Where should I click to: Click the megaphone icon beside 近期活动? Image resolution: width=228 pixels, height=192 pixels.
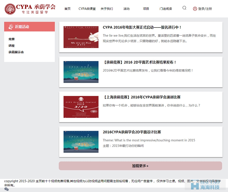tap(11, 27)
